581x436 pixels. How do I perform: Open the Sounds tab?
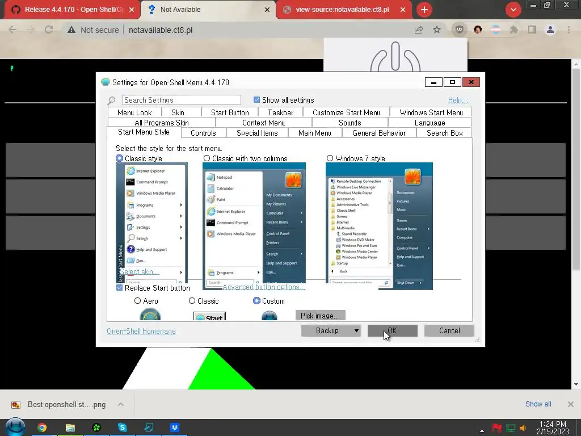tap(350, 123)
